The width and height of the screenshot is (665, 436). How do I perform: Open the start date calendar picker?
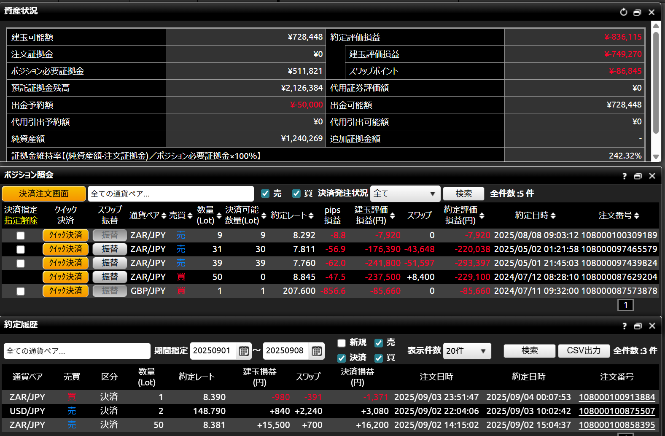244,351
